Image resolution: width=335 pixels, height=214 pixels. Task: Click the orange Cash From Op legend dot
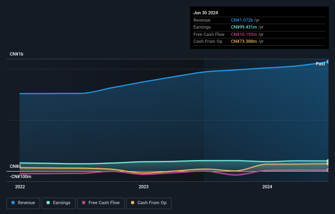[133, 203]
